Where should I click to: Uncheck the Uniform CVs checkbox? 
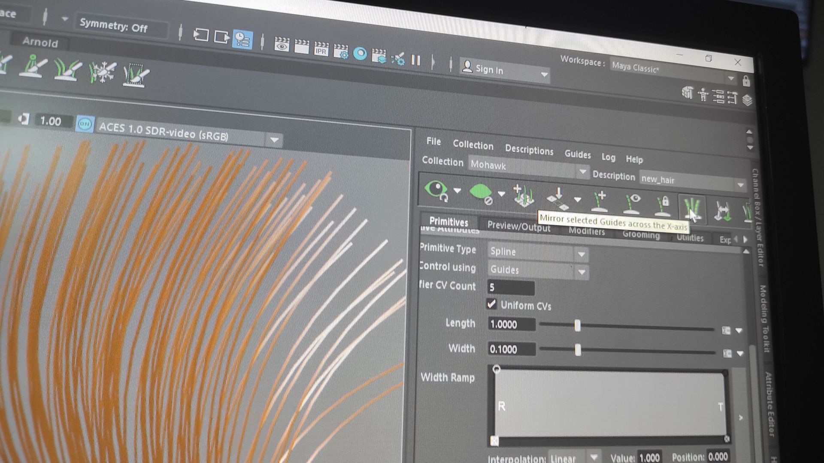click(x=492, y=304)
